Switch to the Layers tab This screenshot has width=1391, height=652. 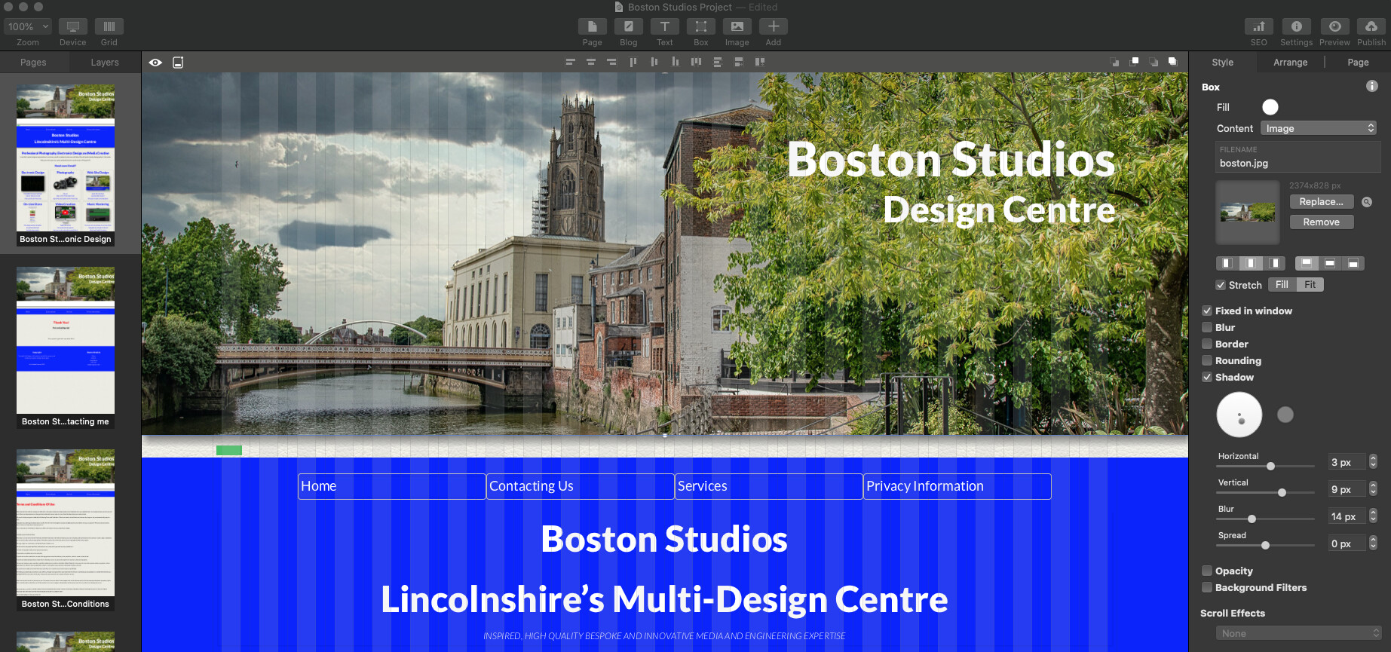coord(105,63)
